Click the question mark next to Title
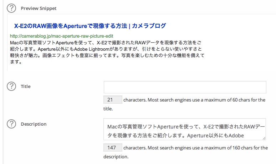This screenshot has height=164, width=276. click(11, 86)
